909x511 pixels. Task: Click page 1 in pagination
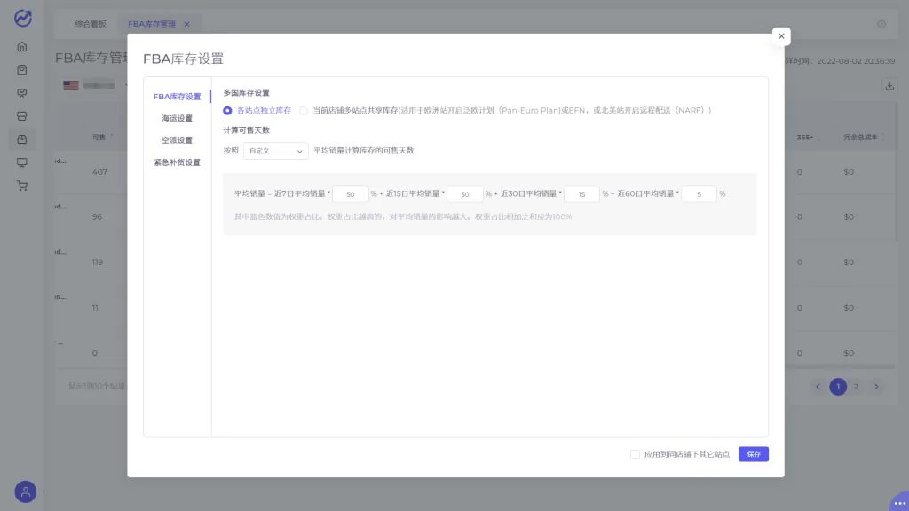pos(838,387)
